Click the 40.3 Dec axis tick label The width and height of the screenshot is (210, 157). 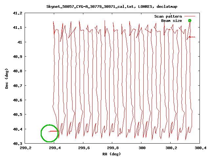coord(17,144)
